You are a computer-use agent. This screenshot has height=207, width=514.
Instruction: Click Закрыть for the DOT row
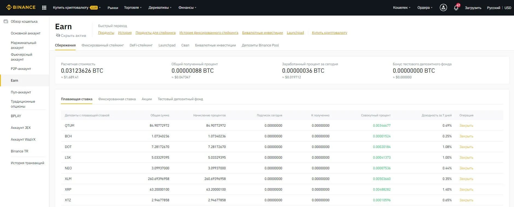tap(466, 147)
